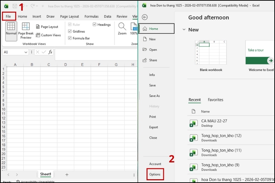Image resolution: width=275 pixels, height=183 pixels.
Task: Click the next sheet navigation arrow
Action: pos(17,175)
